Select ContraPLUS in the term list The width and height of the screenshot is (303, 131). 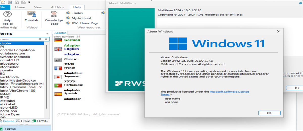(10, 60)
